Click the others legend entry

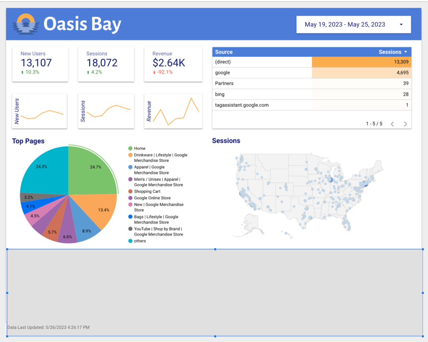[140, 241]
